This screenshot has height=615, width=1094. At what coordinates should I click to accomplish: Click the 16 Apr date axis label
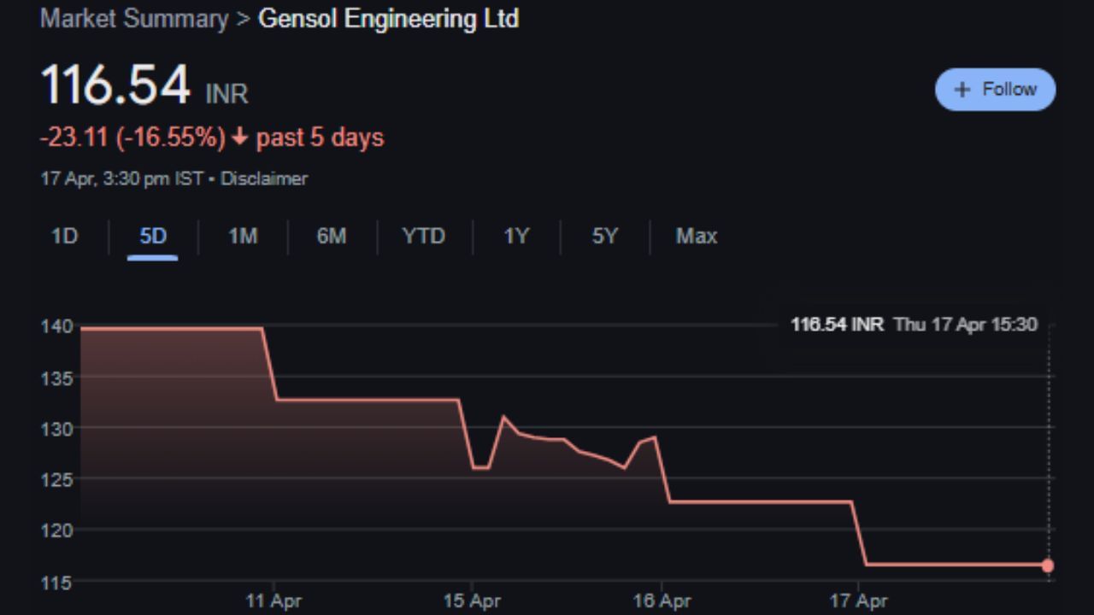662,601
